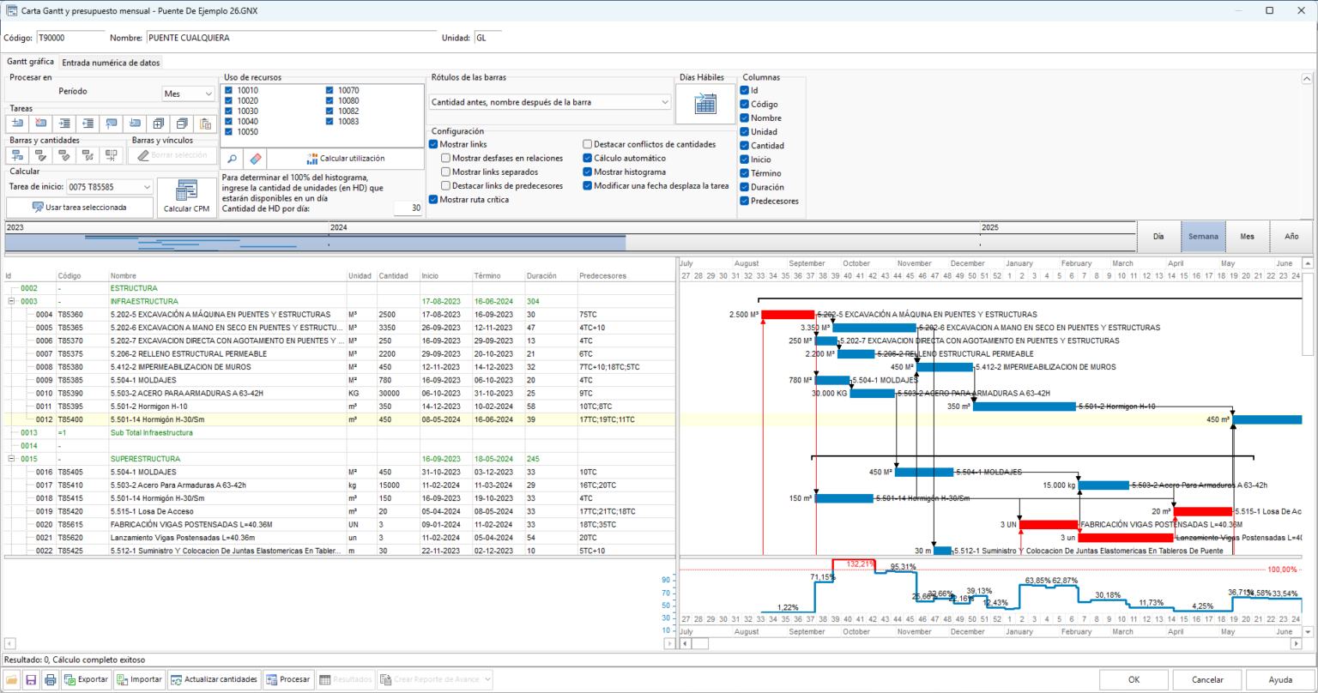
Task: Switch to Entrada numérica de datos tab
Action: [112, 63]
